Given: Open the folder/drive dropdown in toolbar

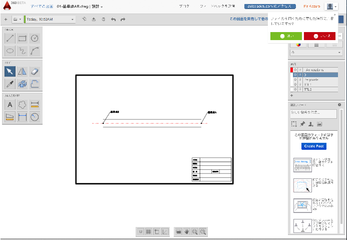Looking at the screenshot, I should point(17,20).
